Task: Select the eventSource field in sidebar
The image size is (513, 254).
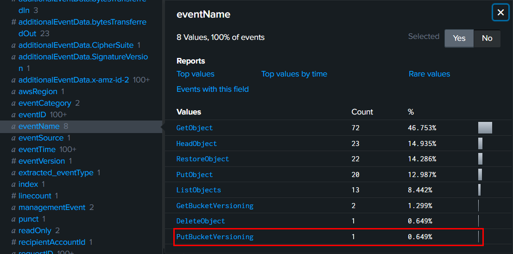Action: click(x=41, y=138)
